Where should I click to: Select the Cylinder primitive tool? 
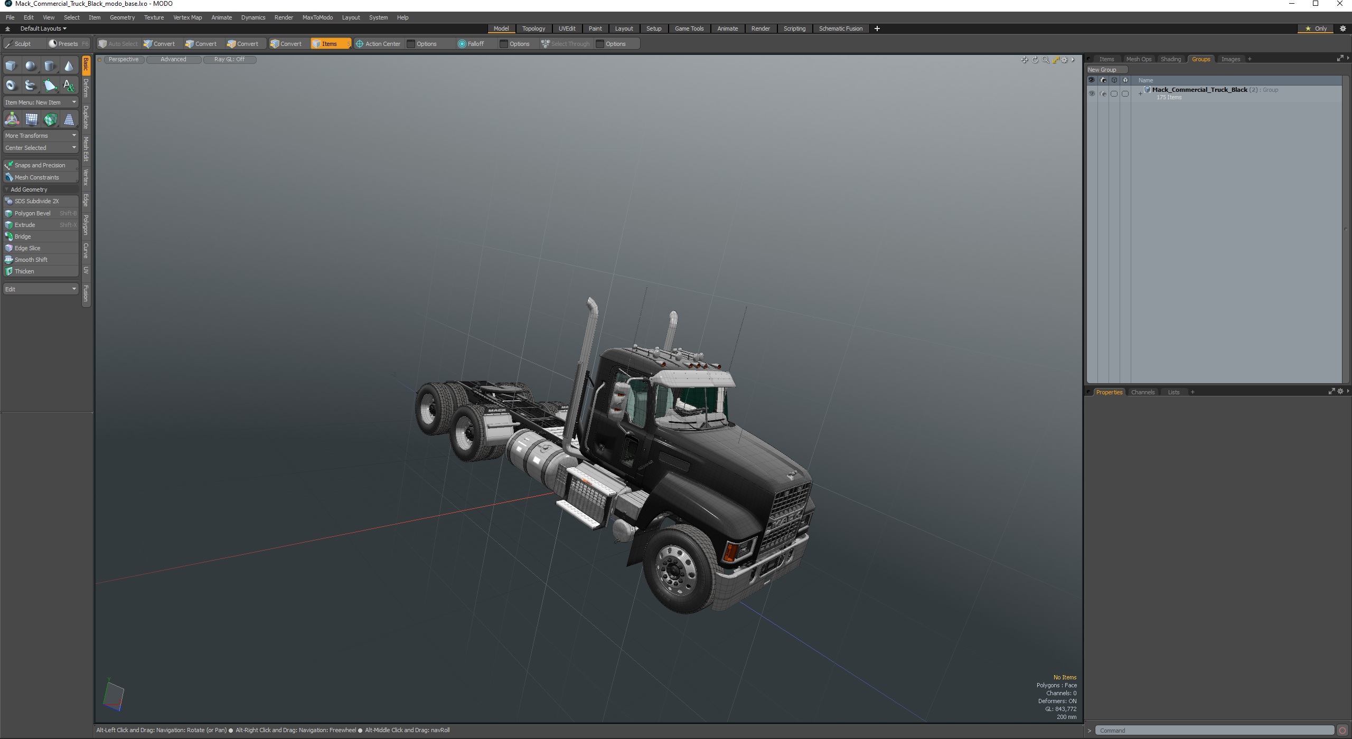(50, 66)
